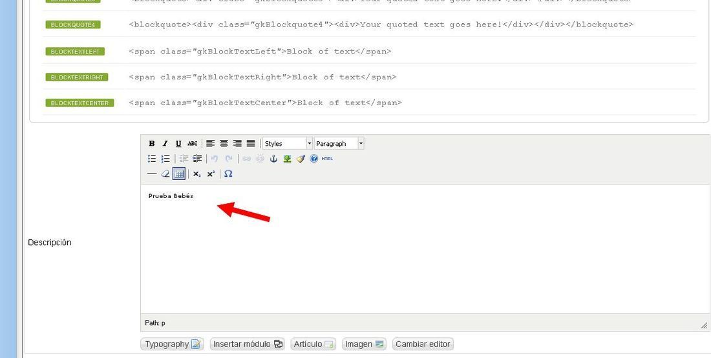Screen dimensions: 711x358
Task: Click the editor resize handle
Action: (x=704, y=325)
